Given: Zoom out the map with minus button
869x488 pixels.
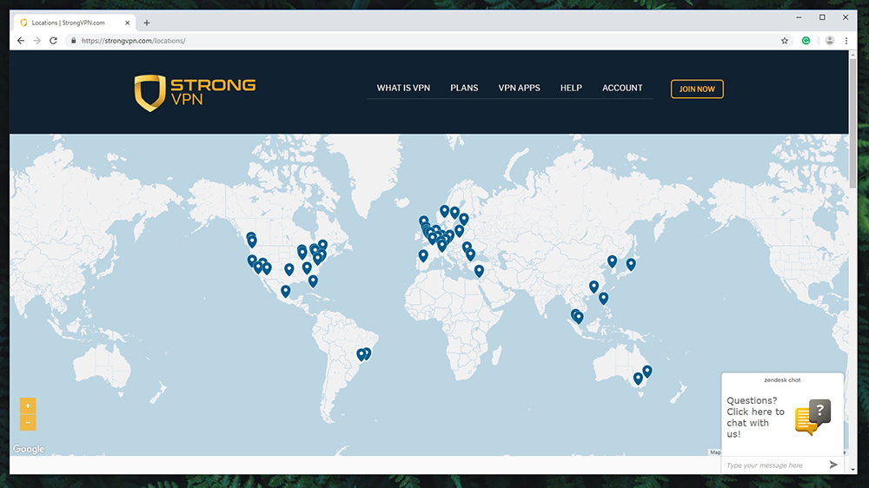Looking at the screenshot, I should 28,423.
